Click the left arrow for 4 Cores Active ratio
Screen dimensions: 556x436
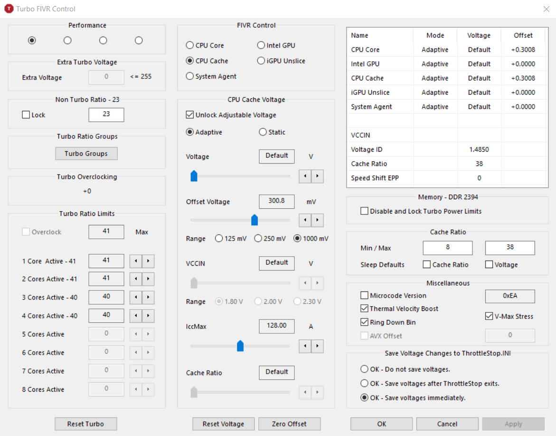point(136,316)
